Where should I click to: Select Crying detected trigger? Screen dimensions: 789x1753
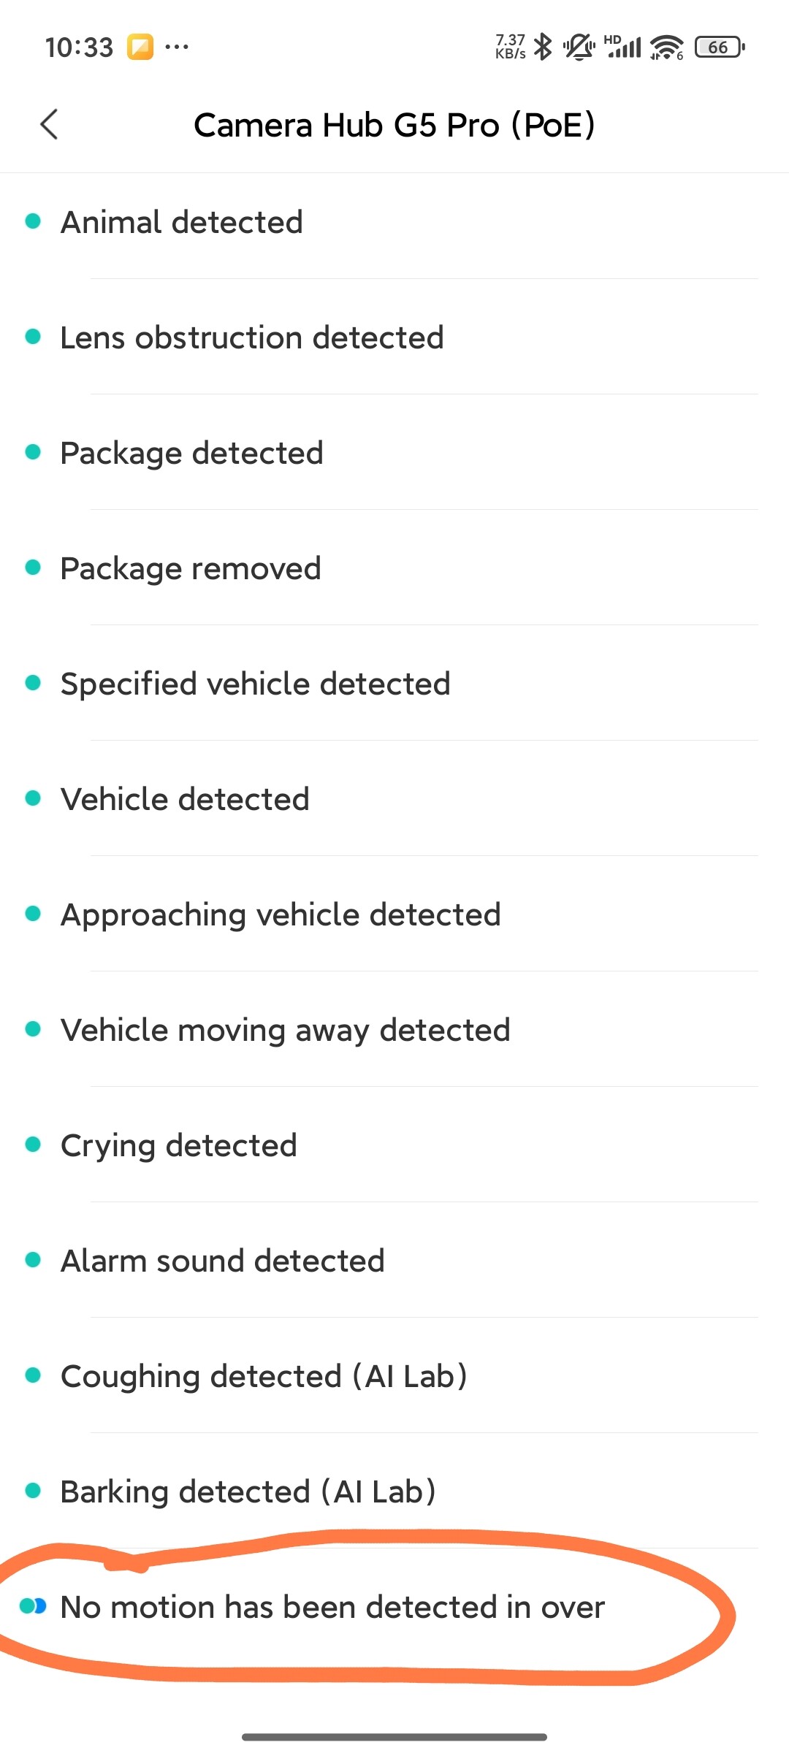pyautogui.click(x=179, y=1145)
